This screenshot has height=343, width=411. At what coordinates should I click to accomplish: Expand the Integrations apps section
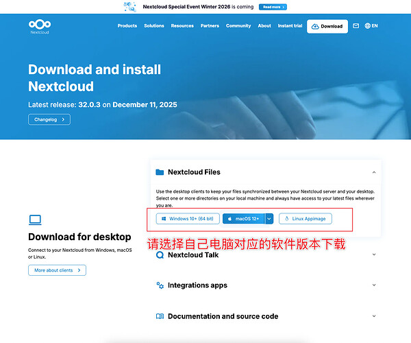click(x=374, y=285)
